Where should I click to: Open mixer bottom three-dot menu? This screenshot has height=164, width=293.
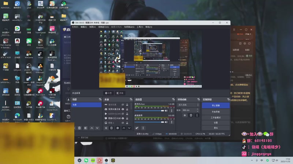(143, 128)
